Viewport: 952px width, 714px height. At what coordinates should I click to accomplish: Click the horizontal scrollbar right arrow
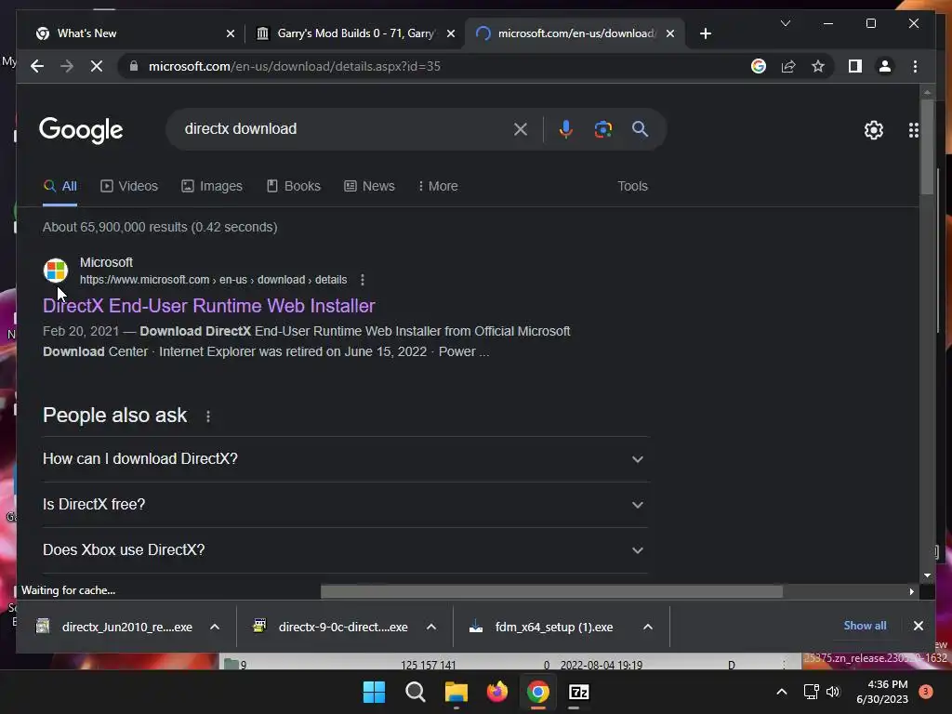[911, 591]
